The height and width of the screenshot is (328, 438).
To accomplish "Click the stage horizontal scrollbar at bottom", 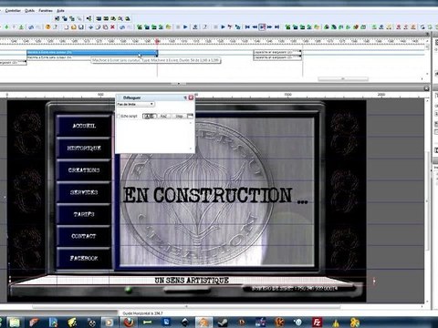I will pyautogui.click(x=186, y=307).
